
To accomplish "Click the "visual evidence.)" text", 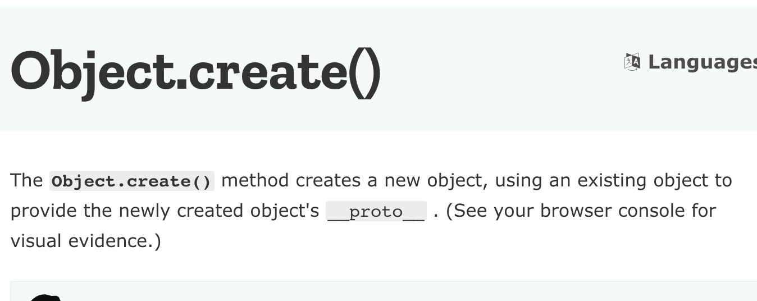I will click(x=85, y=241).
